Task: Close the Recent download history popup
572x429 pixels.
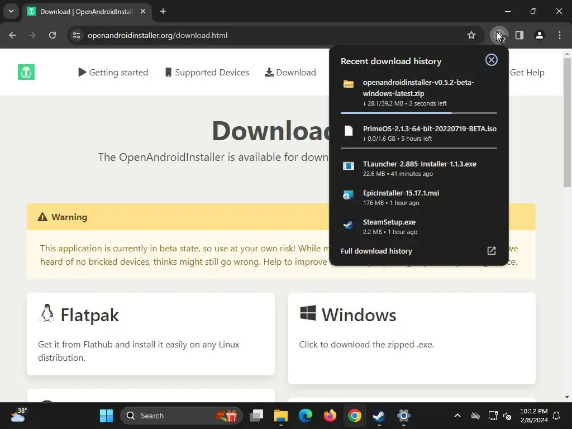Action: [492, 60]
